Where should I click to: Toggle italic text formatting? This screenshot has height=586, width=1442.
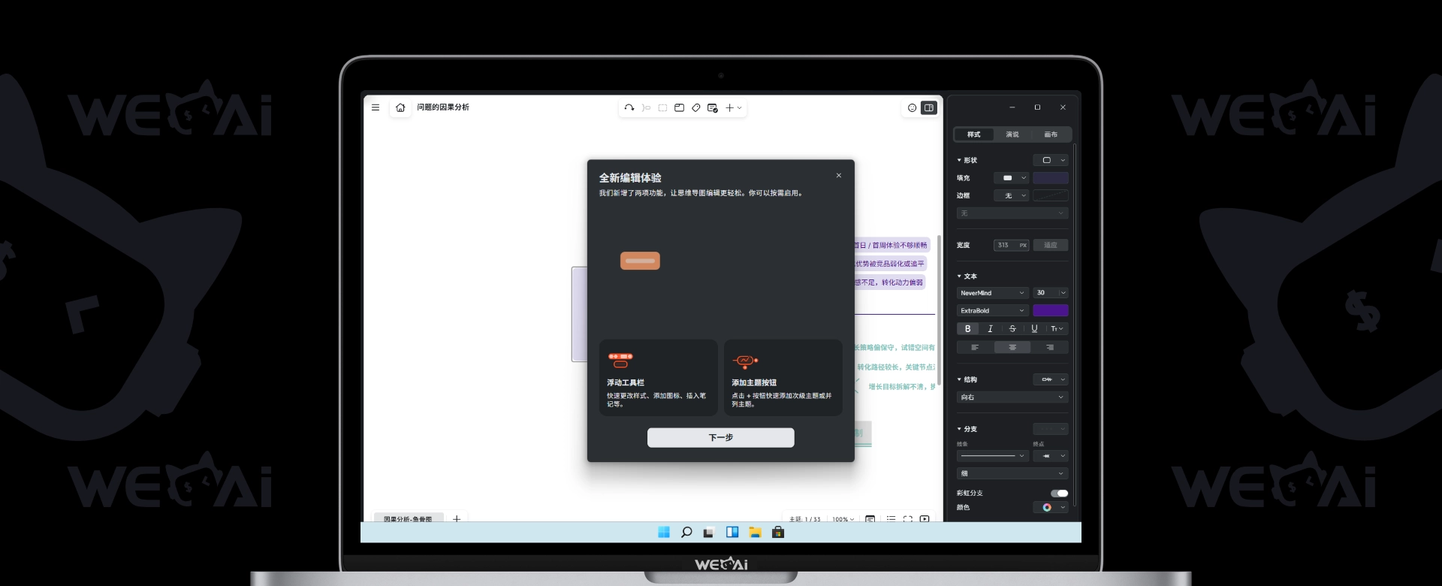(990, 328)
